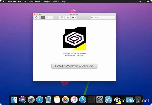
Task: Open the File menu
Action: click(x=20, y=1)
